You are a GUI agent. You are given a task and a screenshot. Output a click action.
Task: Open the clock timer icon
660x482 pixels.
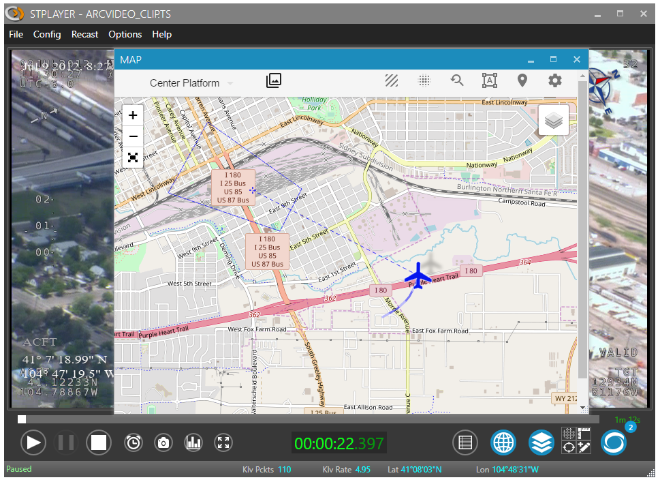click(x=133, y=443)
